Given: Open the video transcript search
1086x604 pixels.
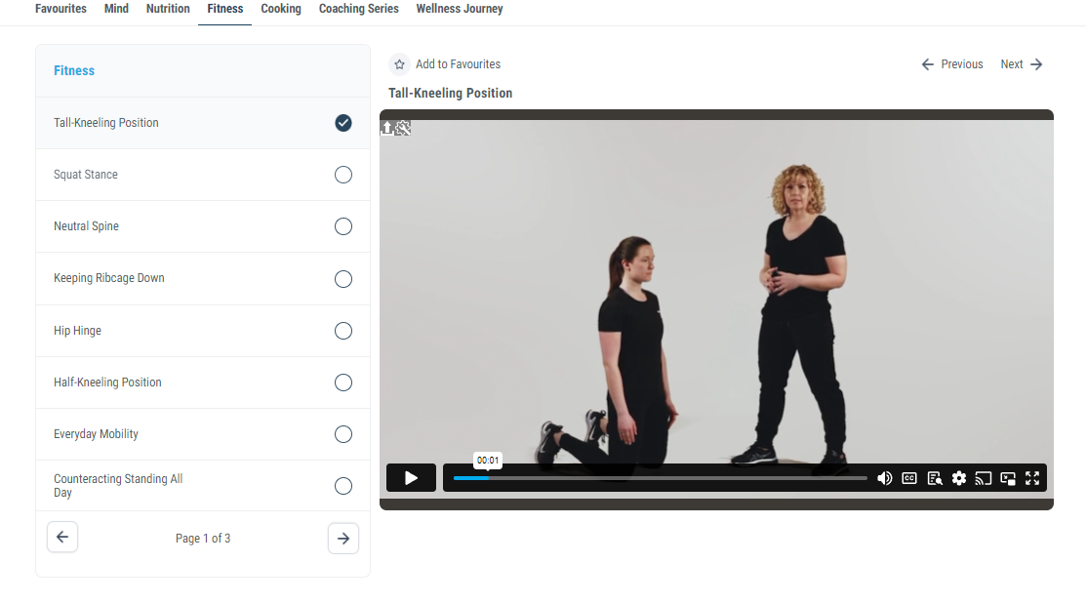Looking at the screenshot, I should (935, 478).
